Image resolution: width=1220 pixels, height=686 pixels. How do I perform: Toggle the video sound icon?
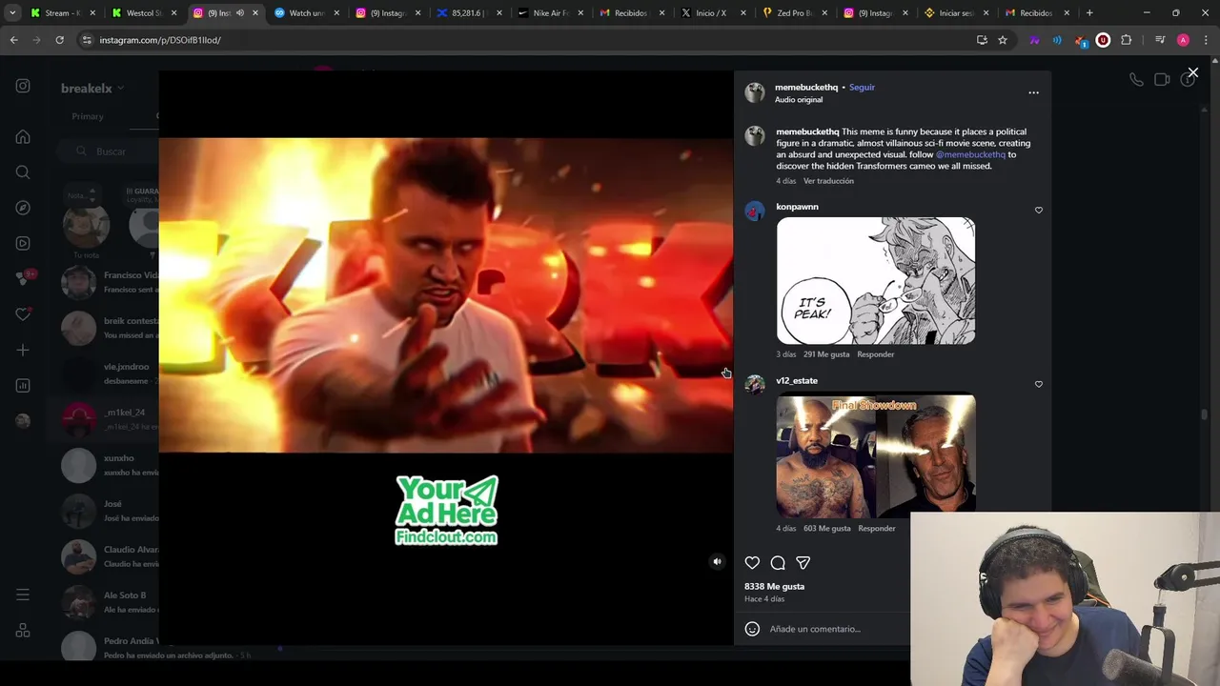(717, 562)
